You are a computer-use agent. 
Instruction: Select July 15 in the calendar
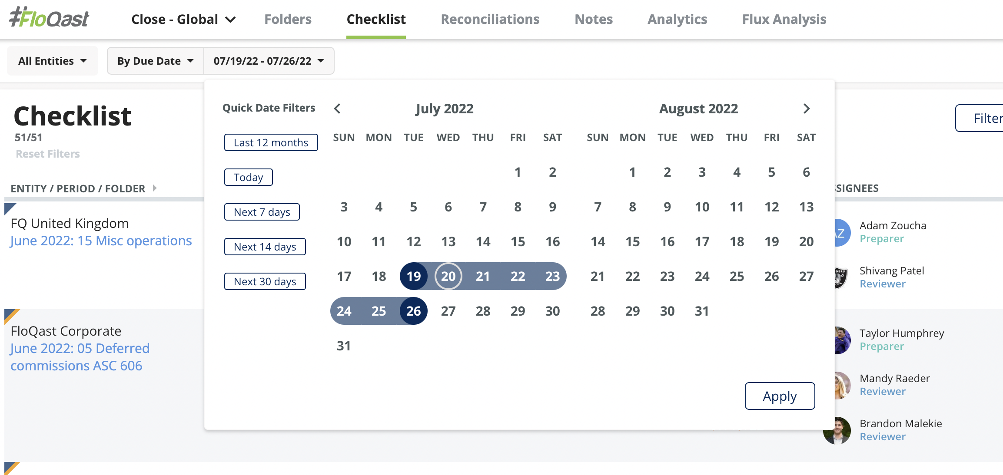coord(518,241)
